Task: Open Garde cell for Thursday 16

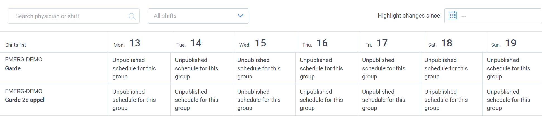Action: pyautogui.click(x=326, y=68)
